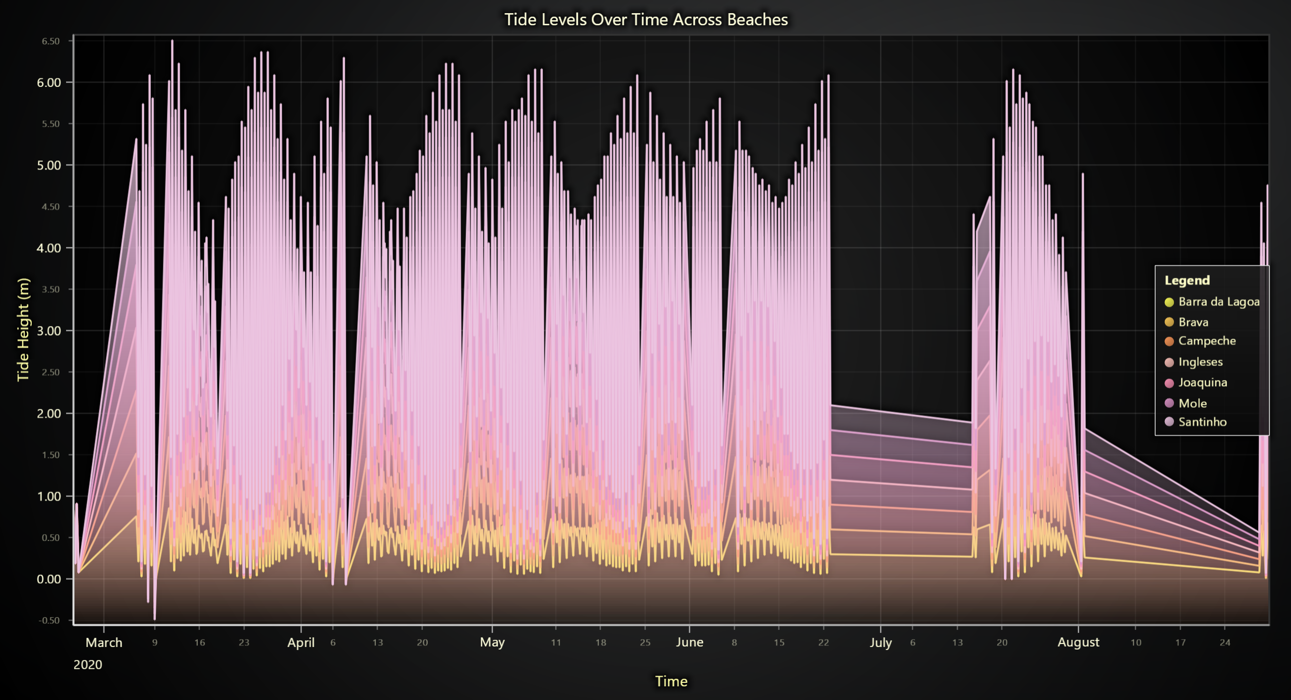Click the July label on time axis
The image size is (1291, 700).
tap(880, 642)
